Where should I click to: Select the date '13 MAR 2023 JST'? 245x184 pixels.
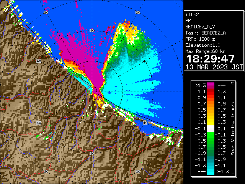coord(214,67)
